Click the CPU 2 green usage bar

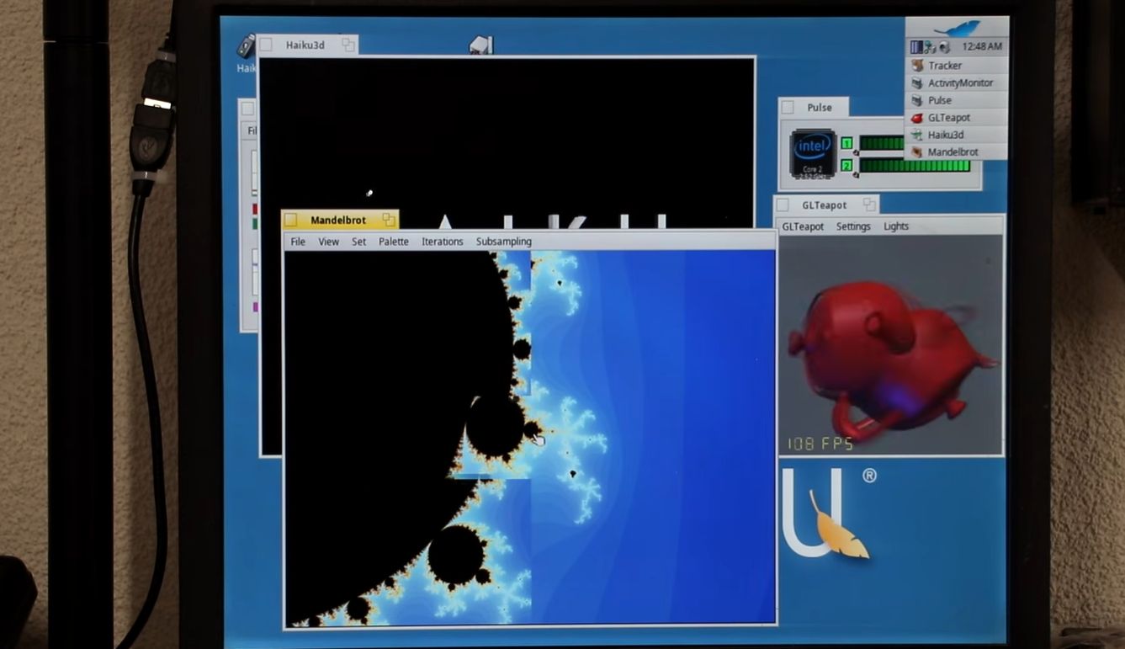tap(914, 166)
